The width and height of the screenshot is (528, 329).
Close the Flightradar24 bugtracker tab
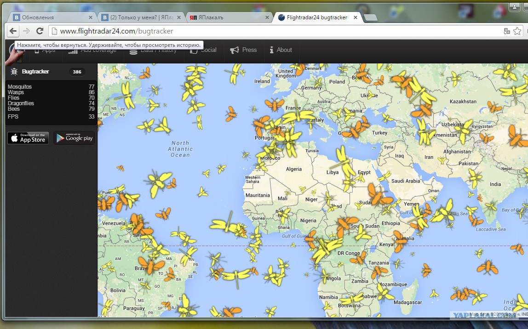(x=355, y=17)
